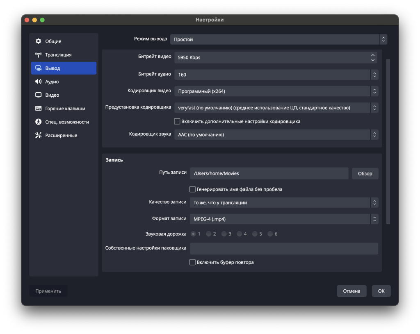Open the Качество записи dropdown
The height and width of the screenshot is (334, 420).
point(284,202)
